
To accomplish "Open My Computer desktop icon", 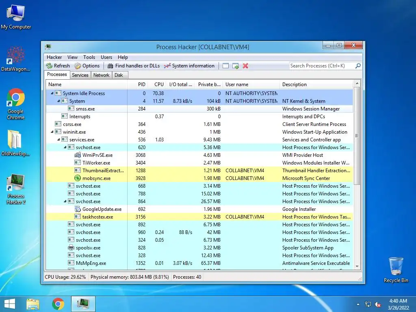I will click(16, 17).
